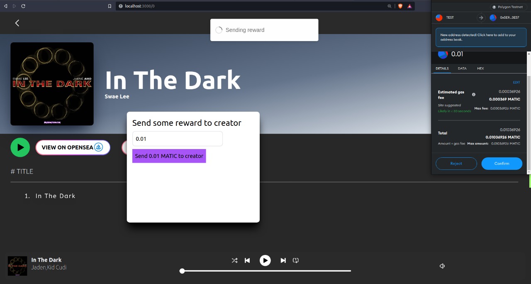The image size is (531, 284).
Task: Open the site info icon beside localhost
Action: coord(120,6)
